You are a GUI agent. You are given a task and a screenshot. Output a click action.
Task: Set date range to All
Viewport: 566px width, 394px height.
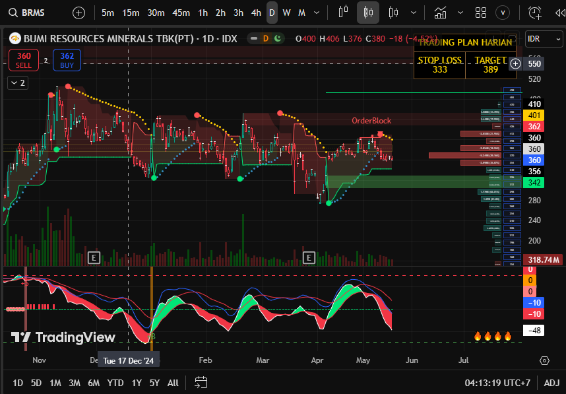173,383
